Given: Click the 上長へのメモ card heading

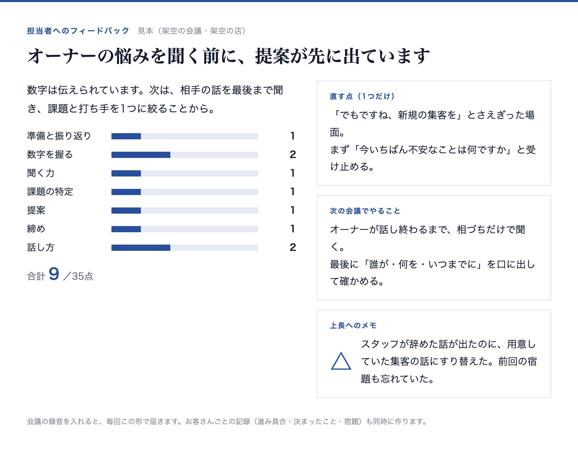Looking at the screenshot, I should coord(353,325).
